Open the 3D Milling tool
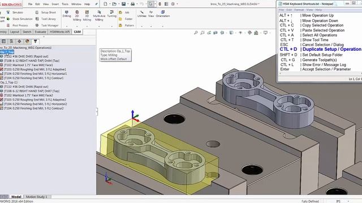Screen dimensions: 362x203 [87, 15]
